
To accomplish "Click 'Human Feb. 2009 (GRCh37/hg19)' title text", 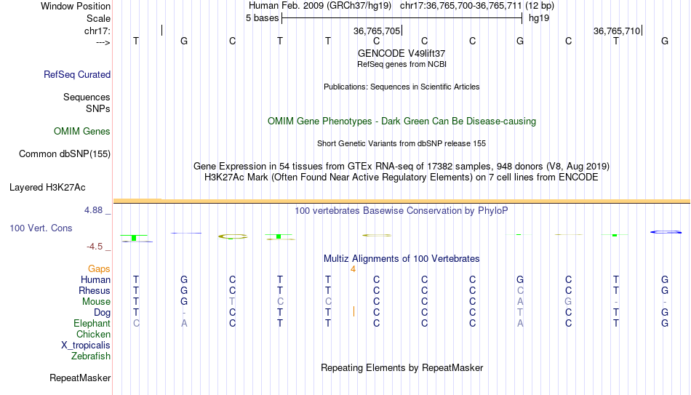I will [320, 6].
